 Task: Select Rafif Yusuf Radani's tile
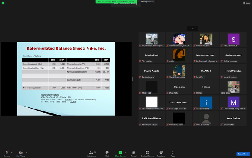pyautogui.click(x=152, y=118)
